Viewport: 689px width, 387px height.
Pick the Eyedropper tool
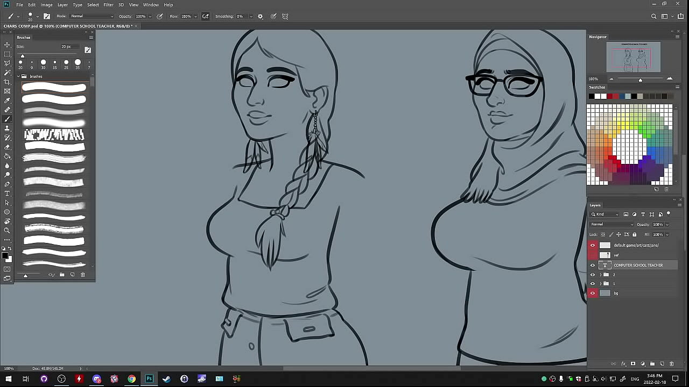[x=7, y=101]
